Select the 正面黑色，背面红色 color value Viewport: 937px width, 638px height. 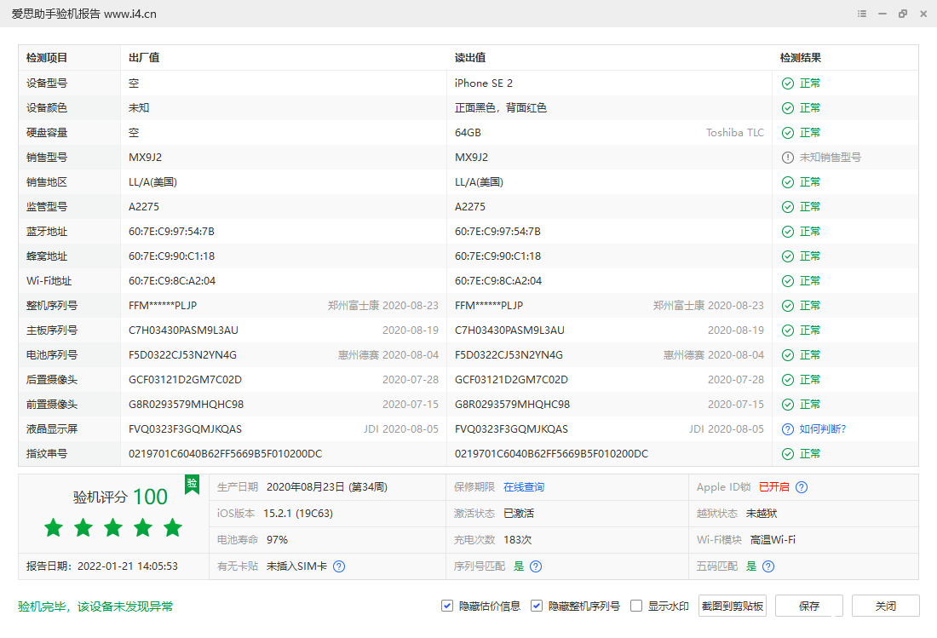[x=501, y=108]
